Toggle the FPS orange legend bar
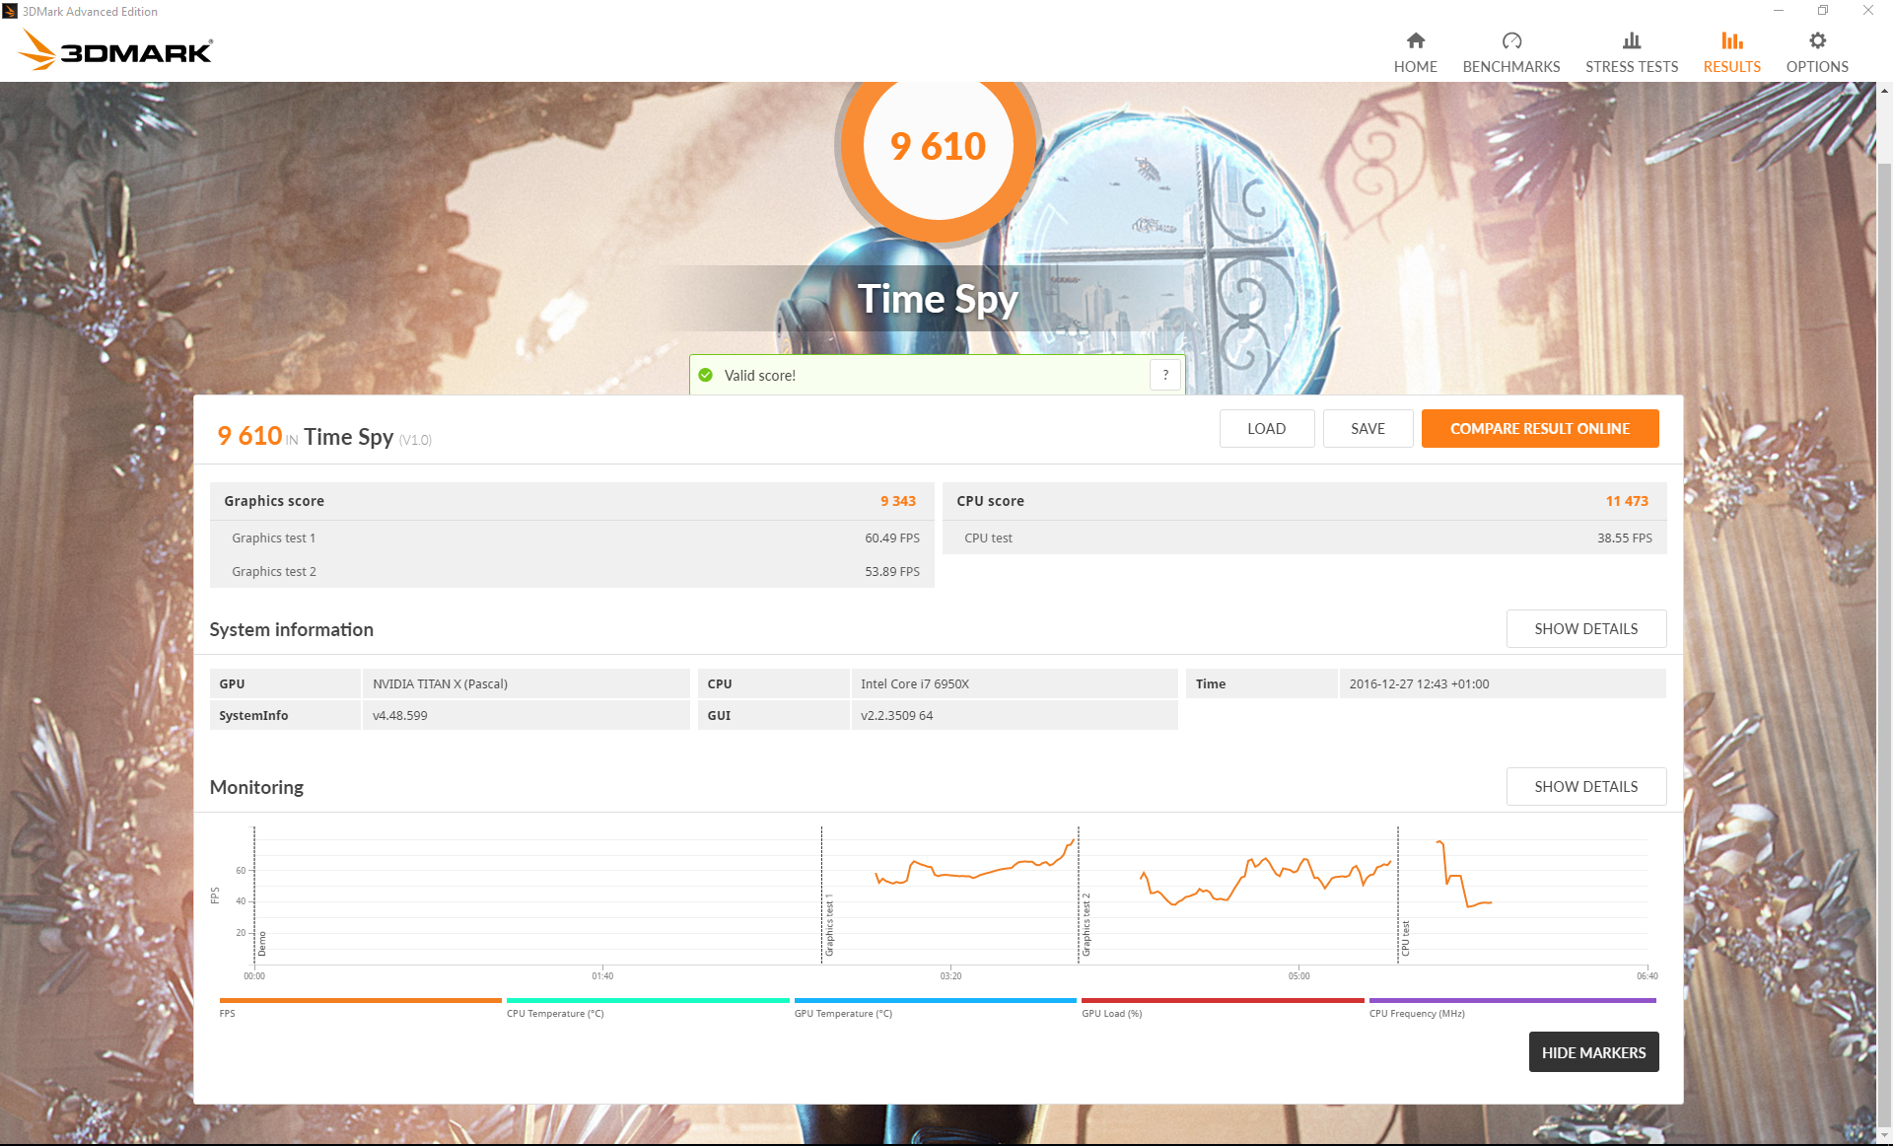This screenshot has height=1146, width=1893. pos(360,1000)
